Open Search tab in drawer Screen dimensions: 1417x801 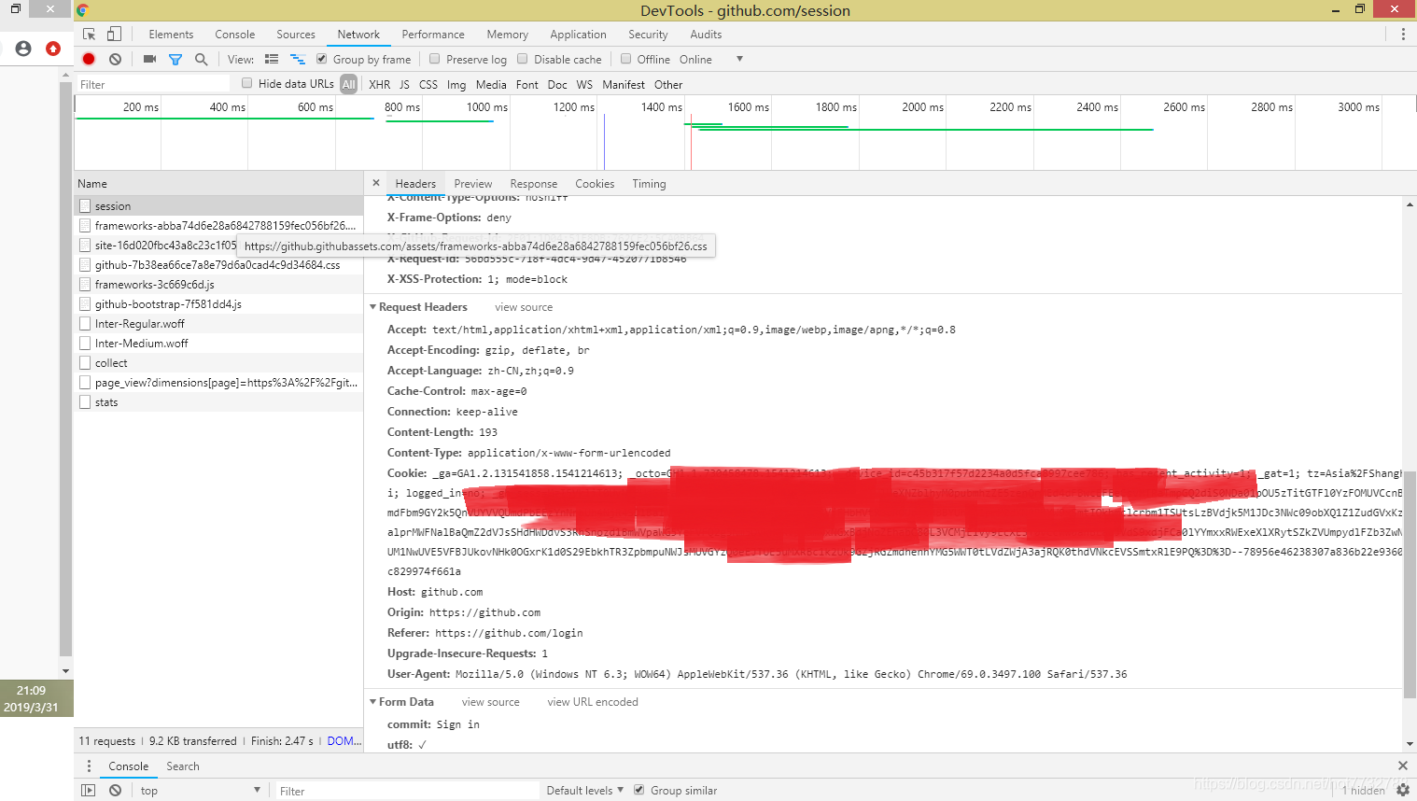[x=183, y=766]
